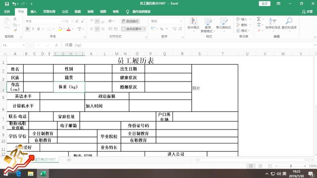The height and width of the screenshot is (178, 317).
Task: Click the Clear eraser icon
Action: (x=259, y=31)
